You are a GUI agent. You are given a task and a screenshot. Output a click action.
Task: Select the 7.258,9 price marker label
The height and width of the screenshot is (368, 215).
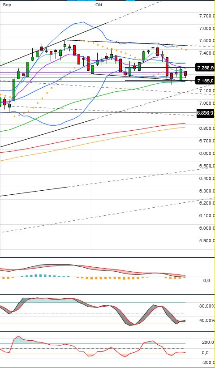point(206,68)
